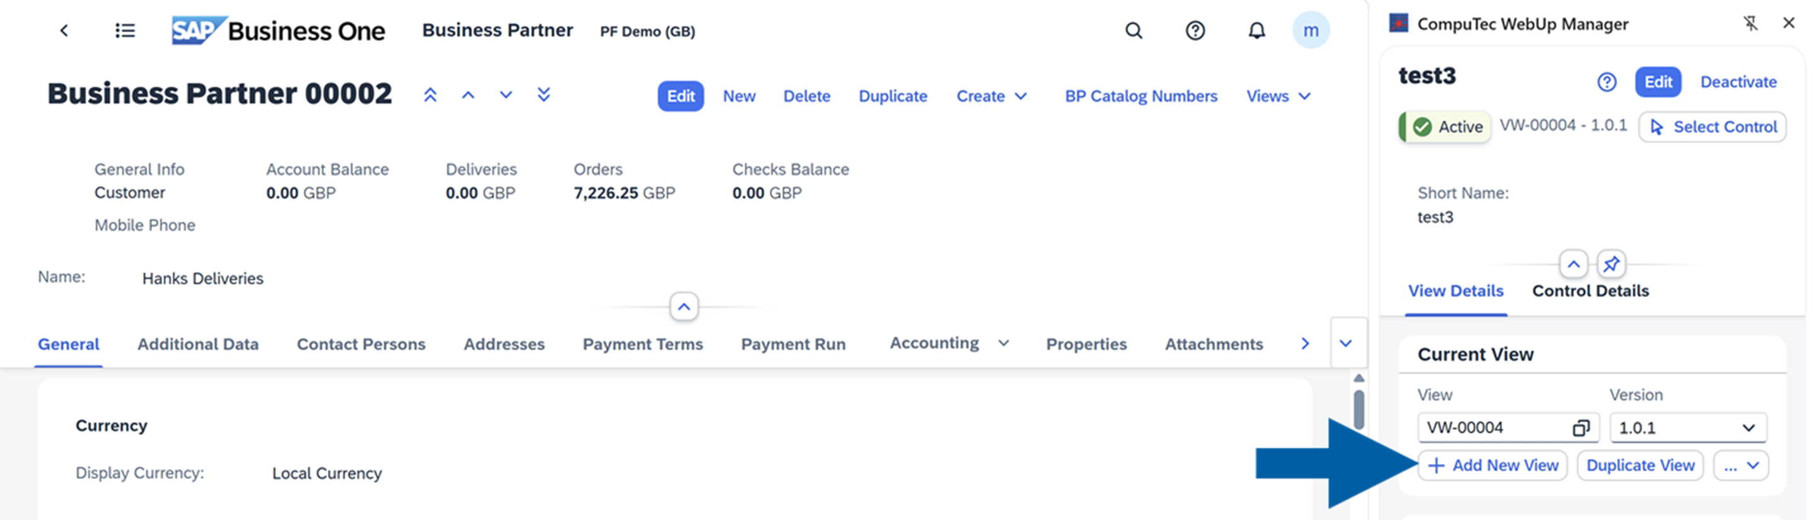Open the user profile avatar
This screenshot has height=520, width=1816.
click(1310, 30)
